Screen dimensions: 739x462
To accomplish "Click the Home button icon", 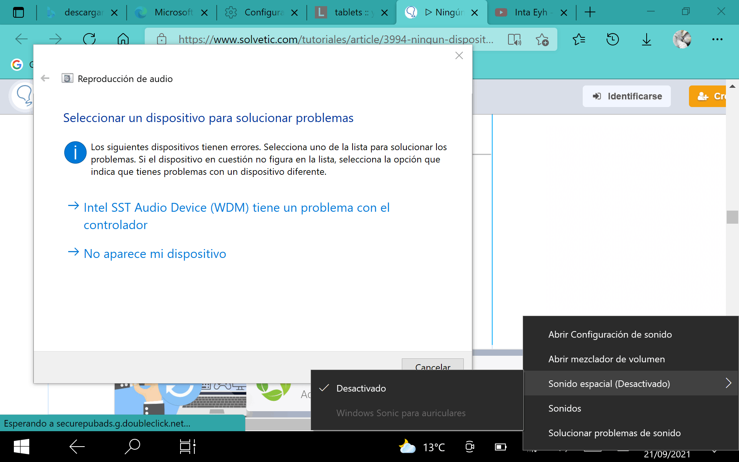I will (123, 39).
